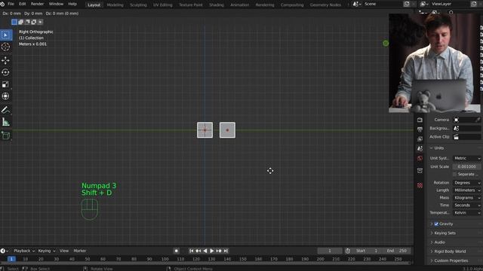
Task: Click the End frame 250 field
Action: coord(397,251)
